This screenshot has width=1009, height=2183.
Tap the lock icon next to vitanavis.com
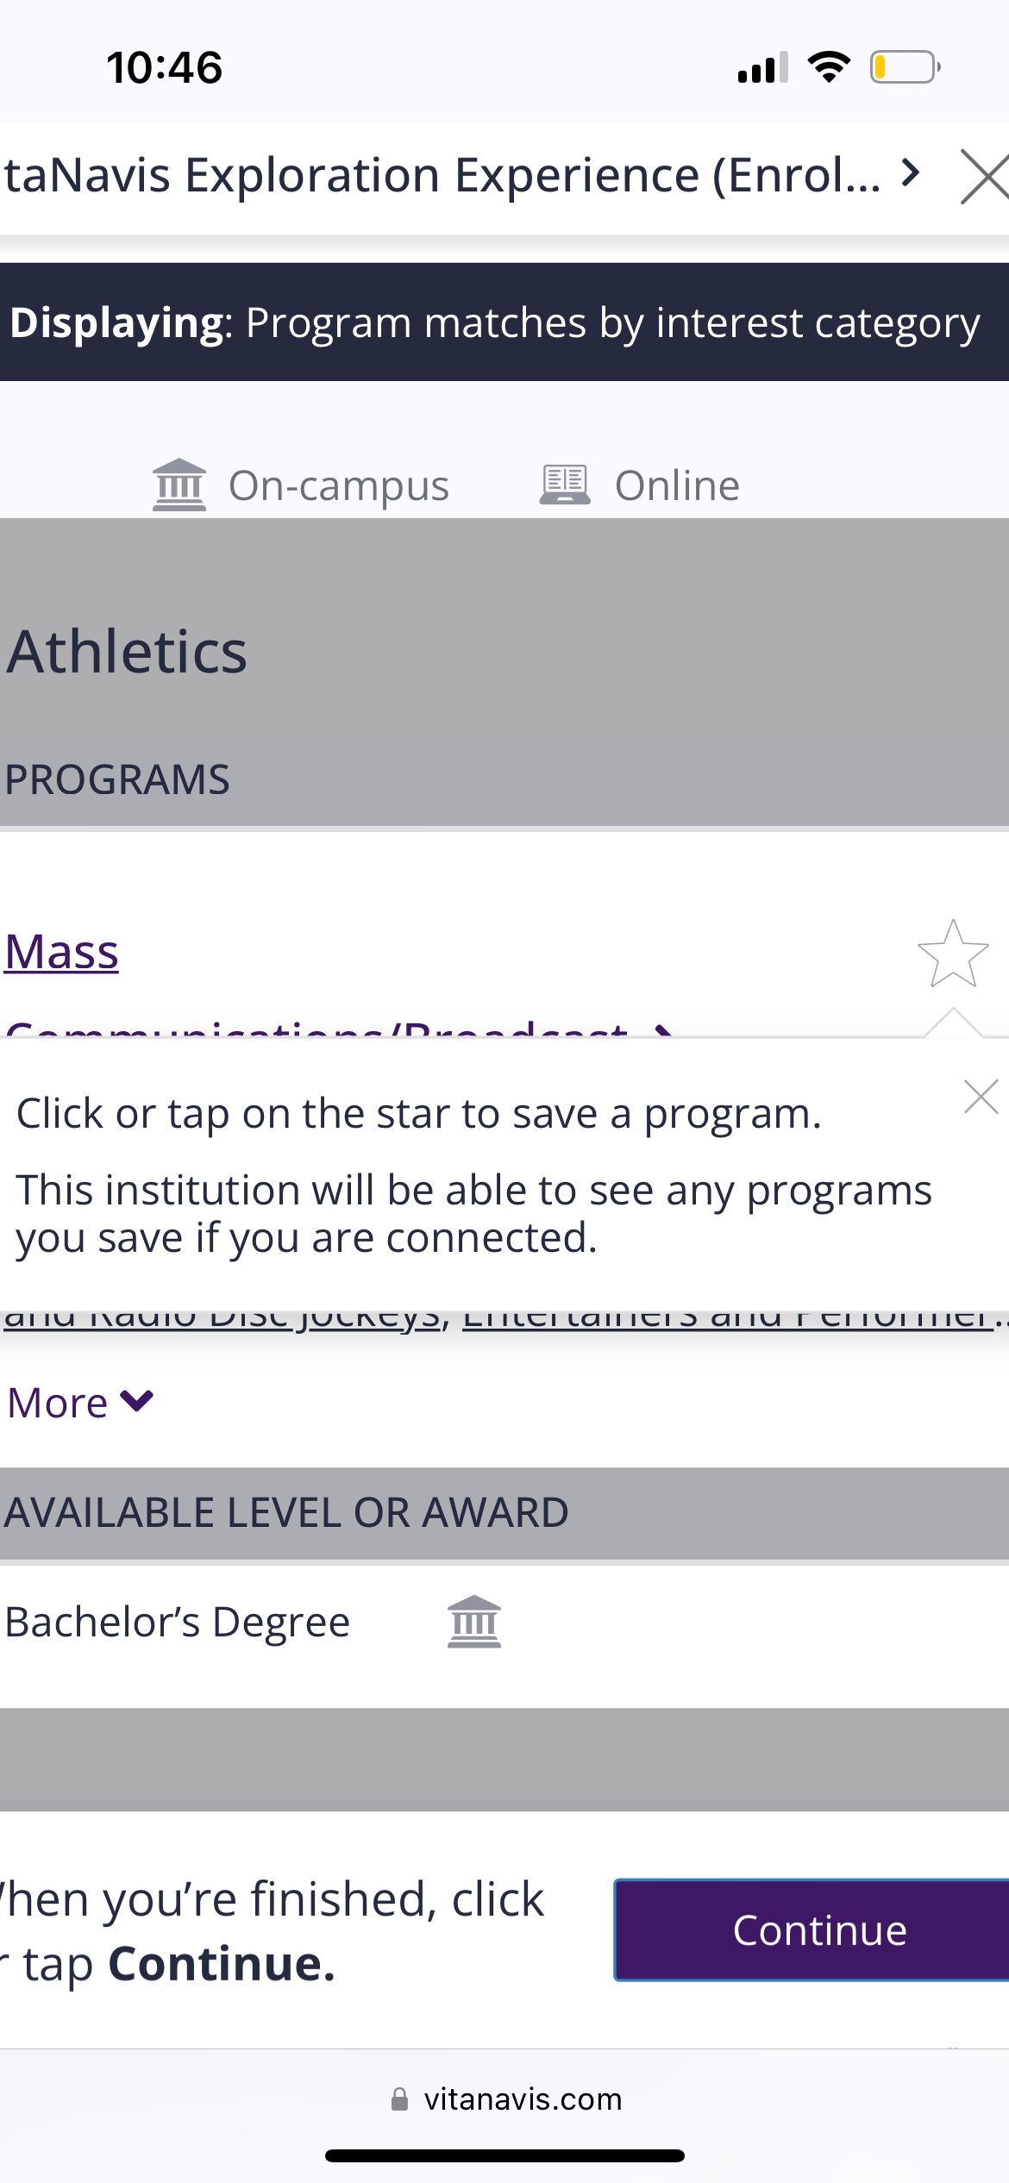click(399, 2099)
